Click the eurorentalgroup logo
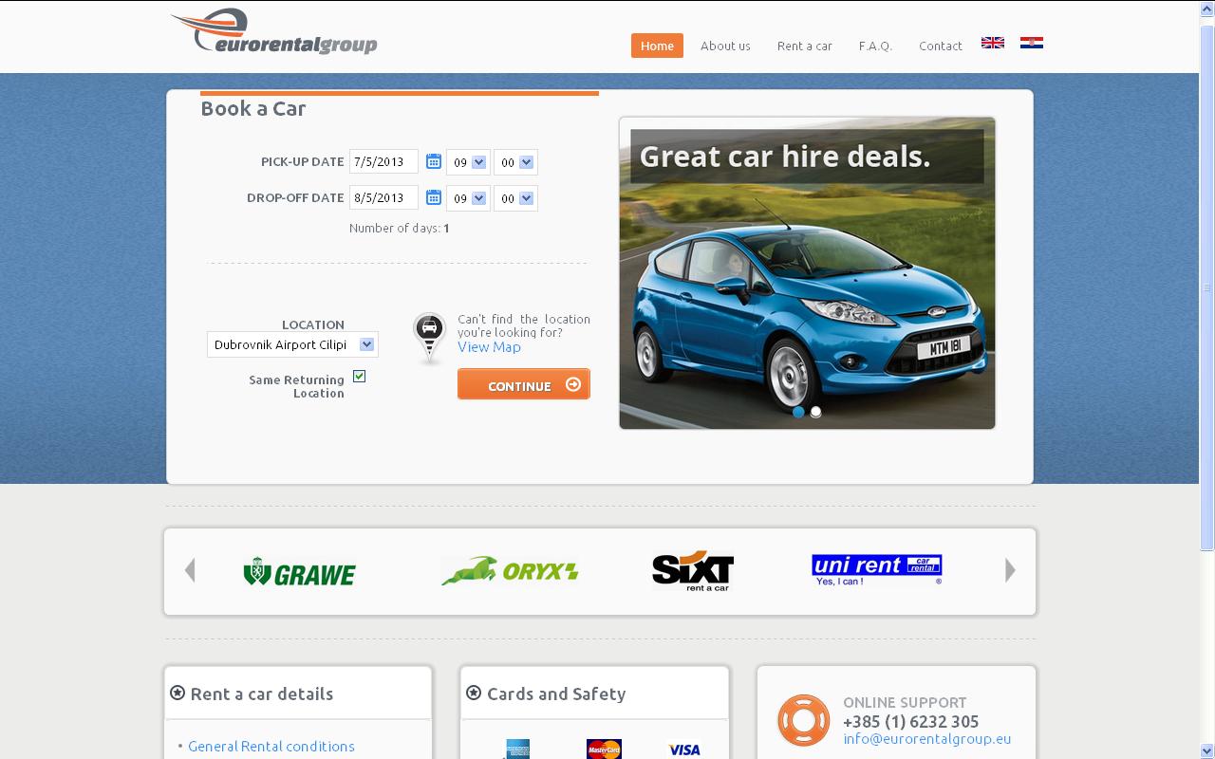The height and width of the screenshot is (759, 1215). click(274, 32)
